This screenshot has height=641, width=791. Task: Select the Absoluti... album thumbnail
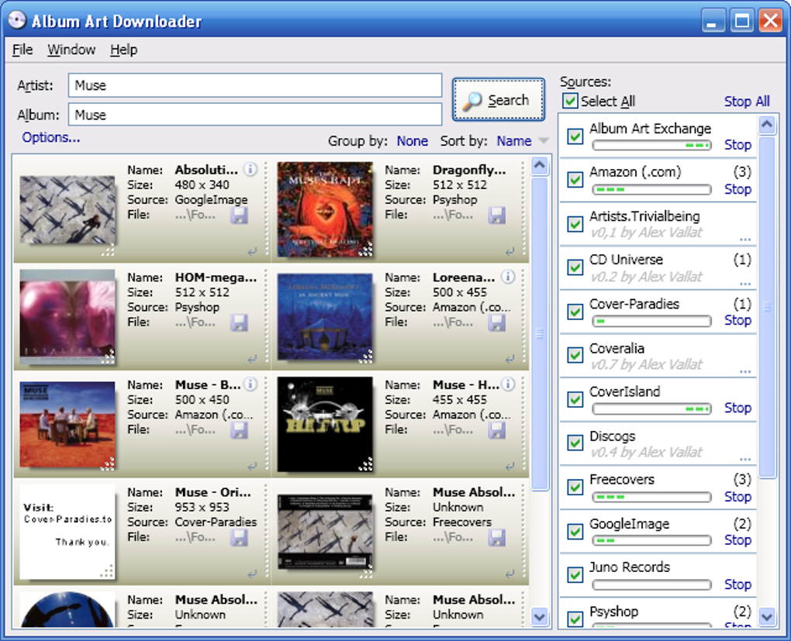tap(67, 209)
